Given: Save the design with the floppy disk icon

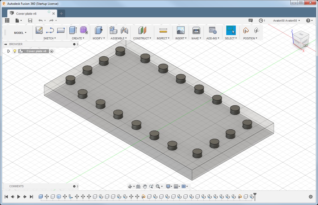Looking at the screenshot, I should click(x=30, y=21).
